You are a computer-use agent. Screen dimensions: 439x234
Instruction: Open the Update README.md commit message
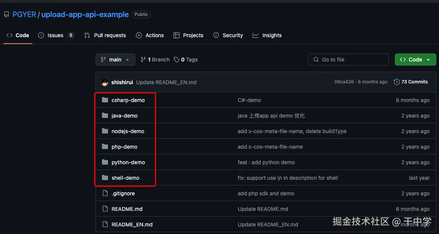coord(262,209)
